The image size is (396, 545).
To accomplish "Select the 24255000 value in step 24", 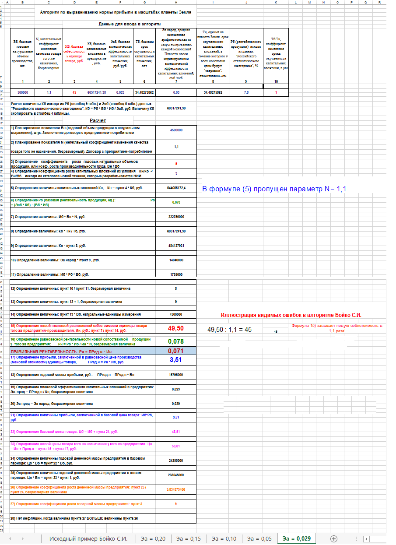I will 176,461.
